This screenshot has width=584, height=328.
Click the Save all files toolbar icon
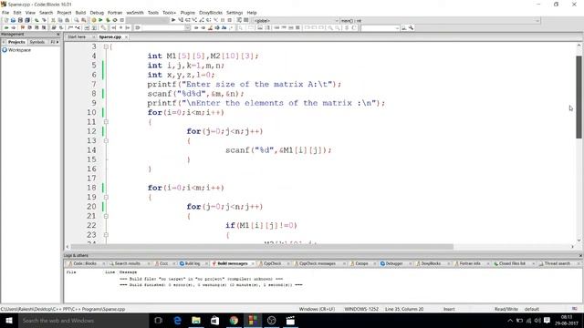(x=27, y=20)
